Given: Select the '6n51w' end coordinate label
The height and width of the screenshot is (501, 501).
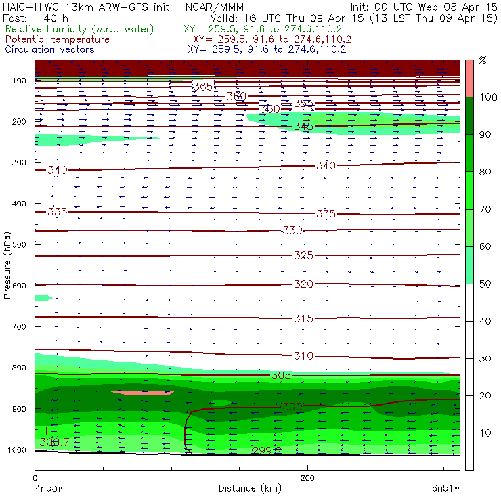Looking at the screenshot, I should click(x=445, y=489).
